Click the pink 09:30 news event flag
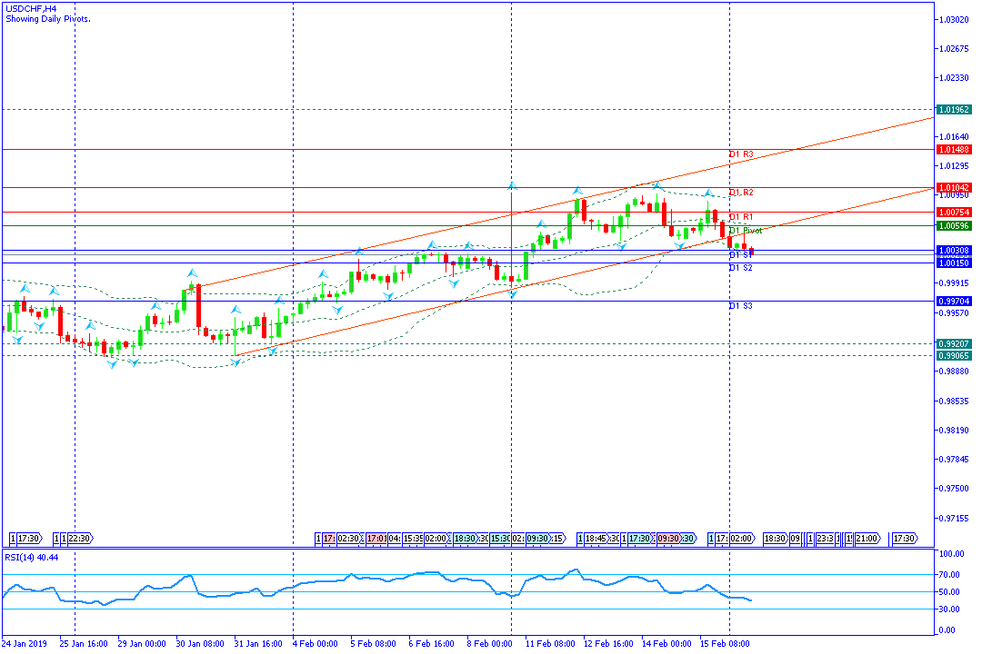Image resolution: width=982 pixels, height=654 pixels. coord(668,539)
